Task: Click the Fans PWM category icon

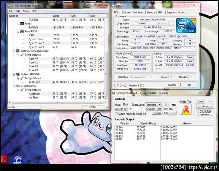Action: click(22, 31)
